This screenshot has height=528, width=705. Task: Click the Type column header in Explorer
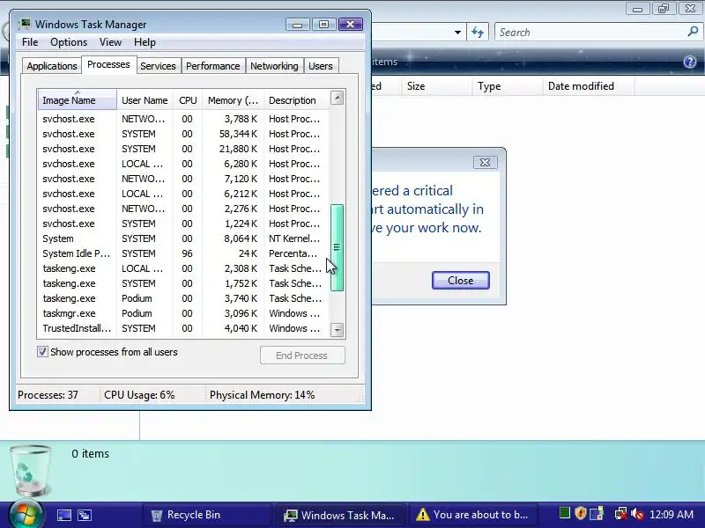[508, 85]
